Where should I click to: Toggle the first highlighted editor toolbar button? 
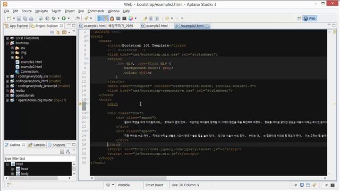click(100, 19)
